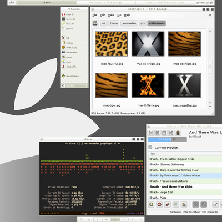Screen dimensions: 222x222
Task: Open the View menu in File Manager
Action: tap(111, 15)
